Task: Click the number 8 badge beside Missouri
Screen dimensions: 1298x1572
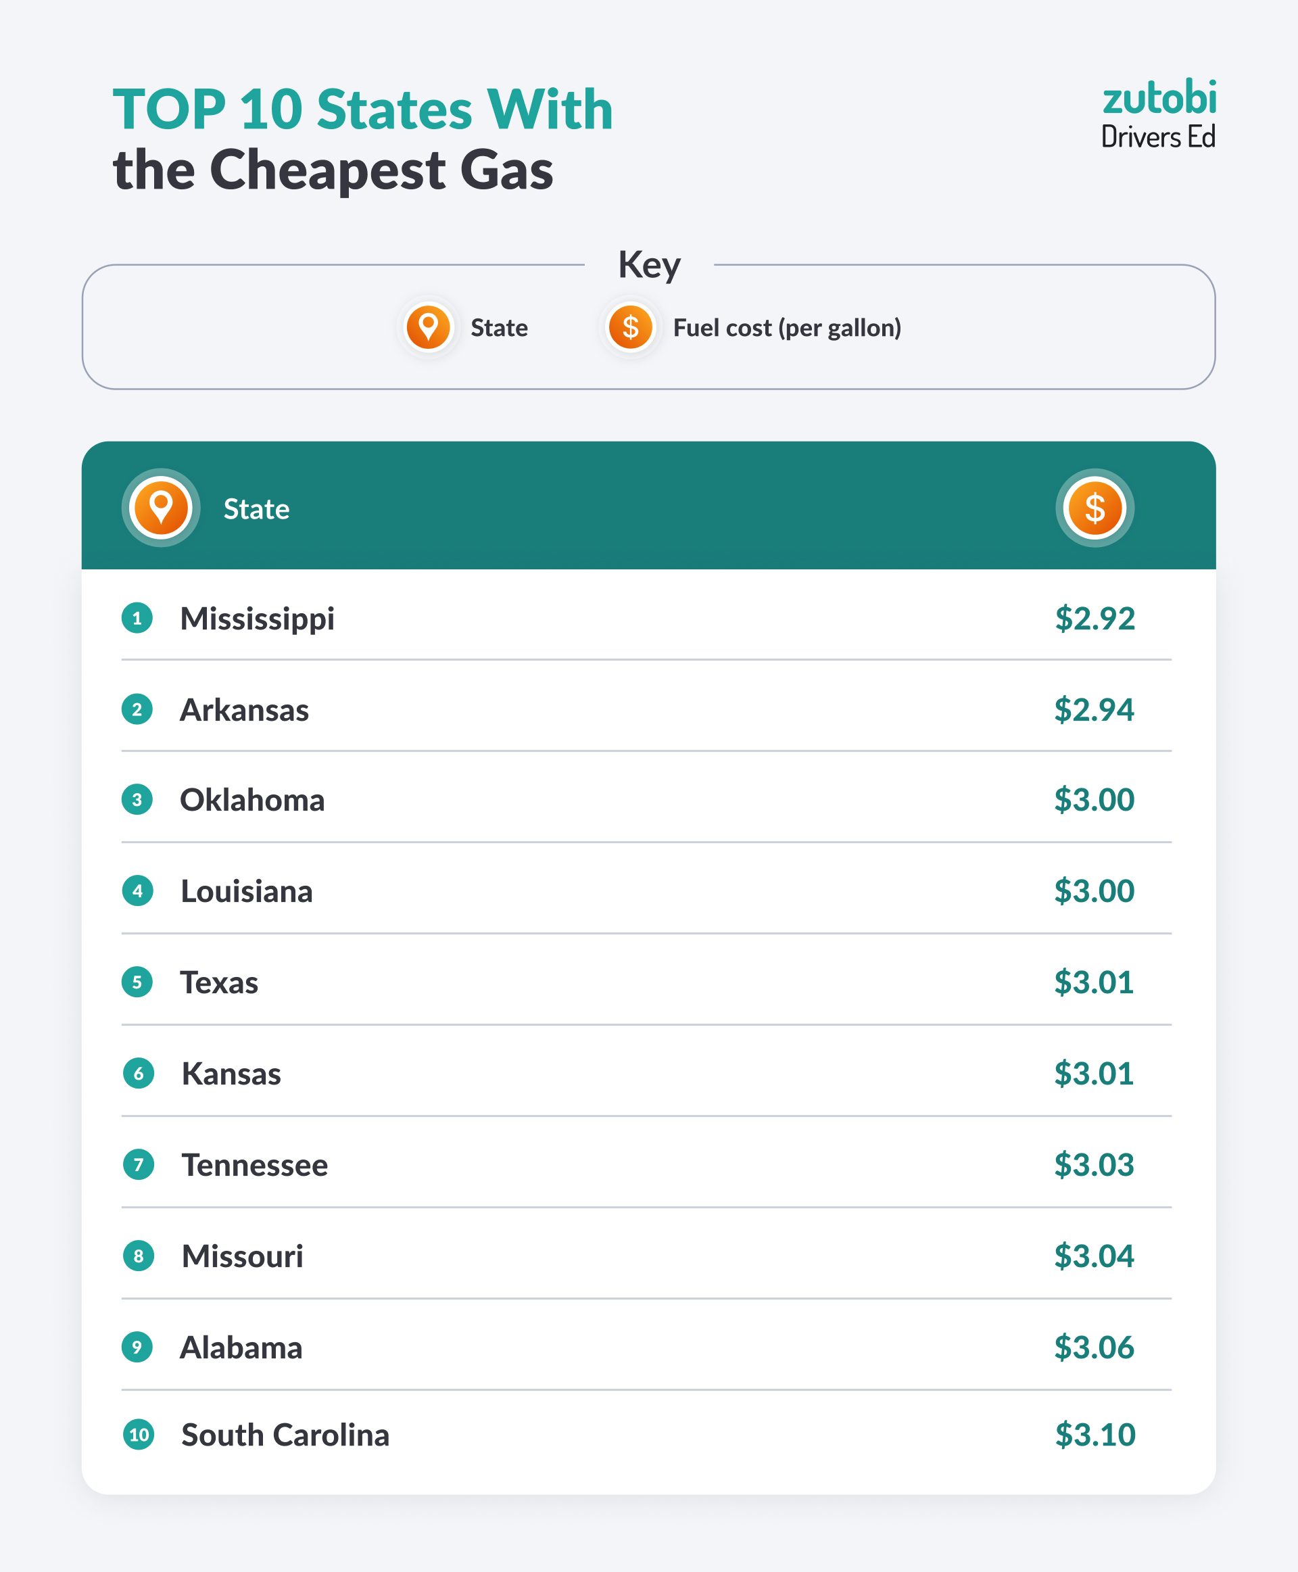Action: coord(139,1256)
